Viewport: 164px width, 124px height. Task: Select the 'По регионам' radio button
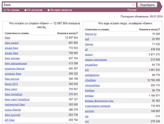click(x=25, y=10)
